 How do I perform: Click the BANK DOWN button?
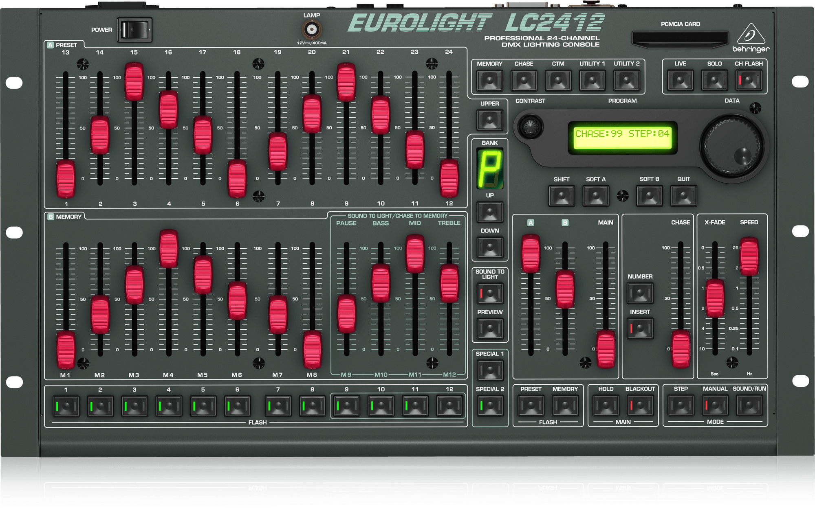click(x=489, y=247)
